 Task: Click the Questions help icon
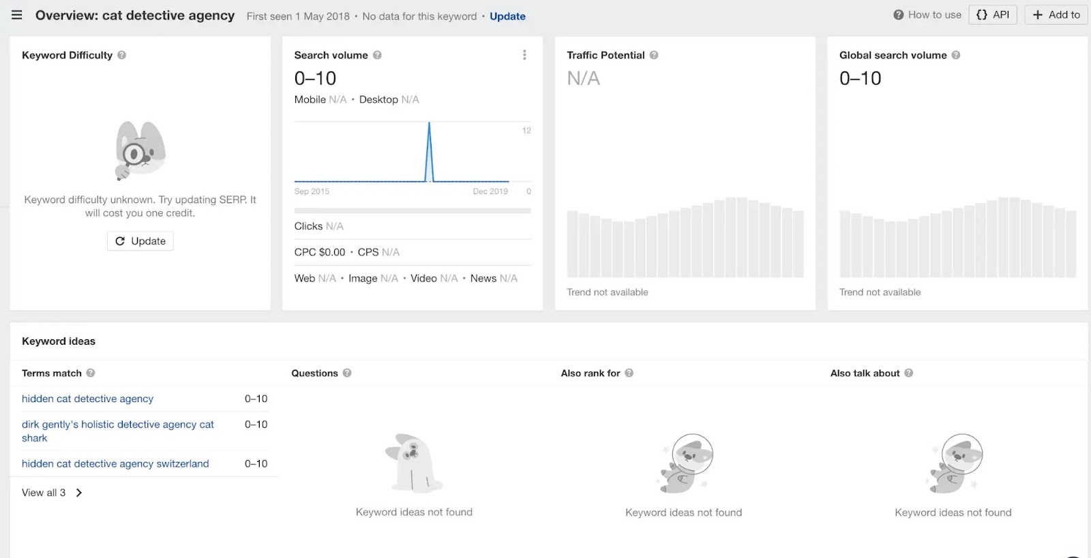pos(347,373)
